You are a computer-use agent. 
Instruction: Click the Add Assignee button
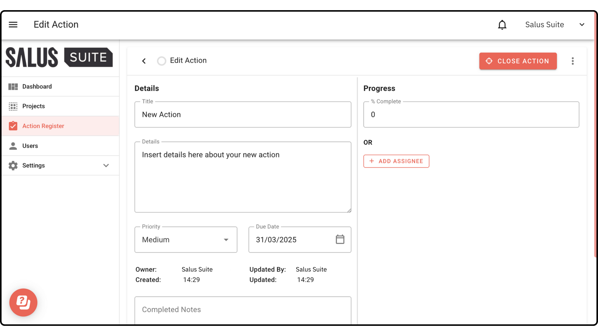396,161
